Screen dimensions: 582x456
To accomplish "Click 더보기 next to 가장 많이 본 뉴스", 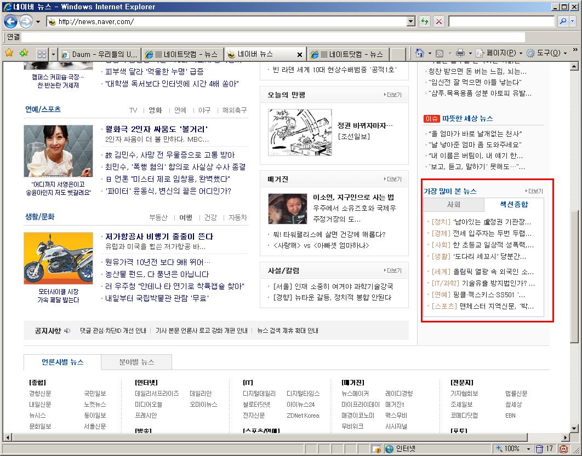I will (x=534, y=191).
